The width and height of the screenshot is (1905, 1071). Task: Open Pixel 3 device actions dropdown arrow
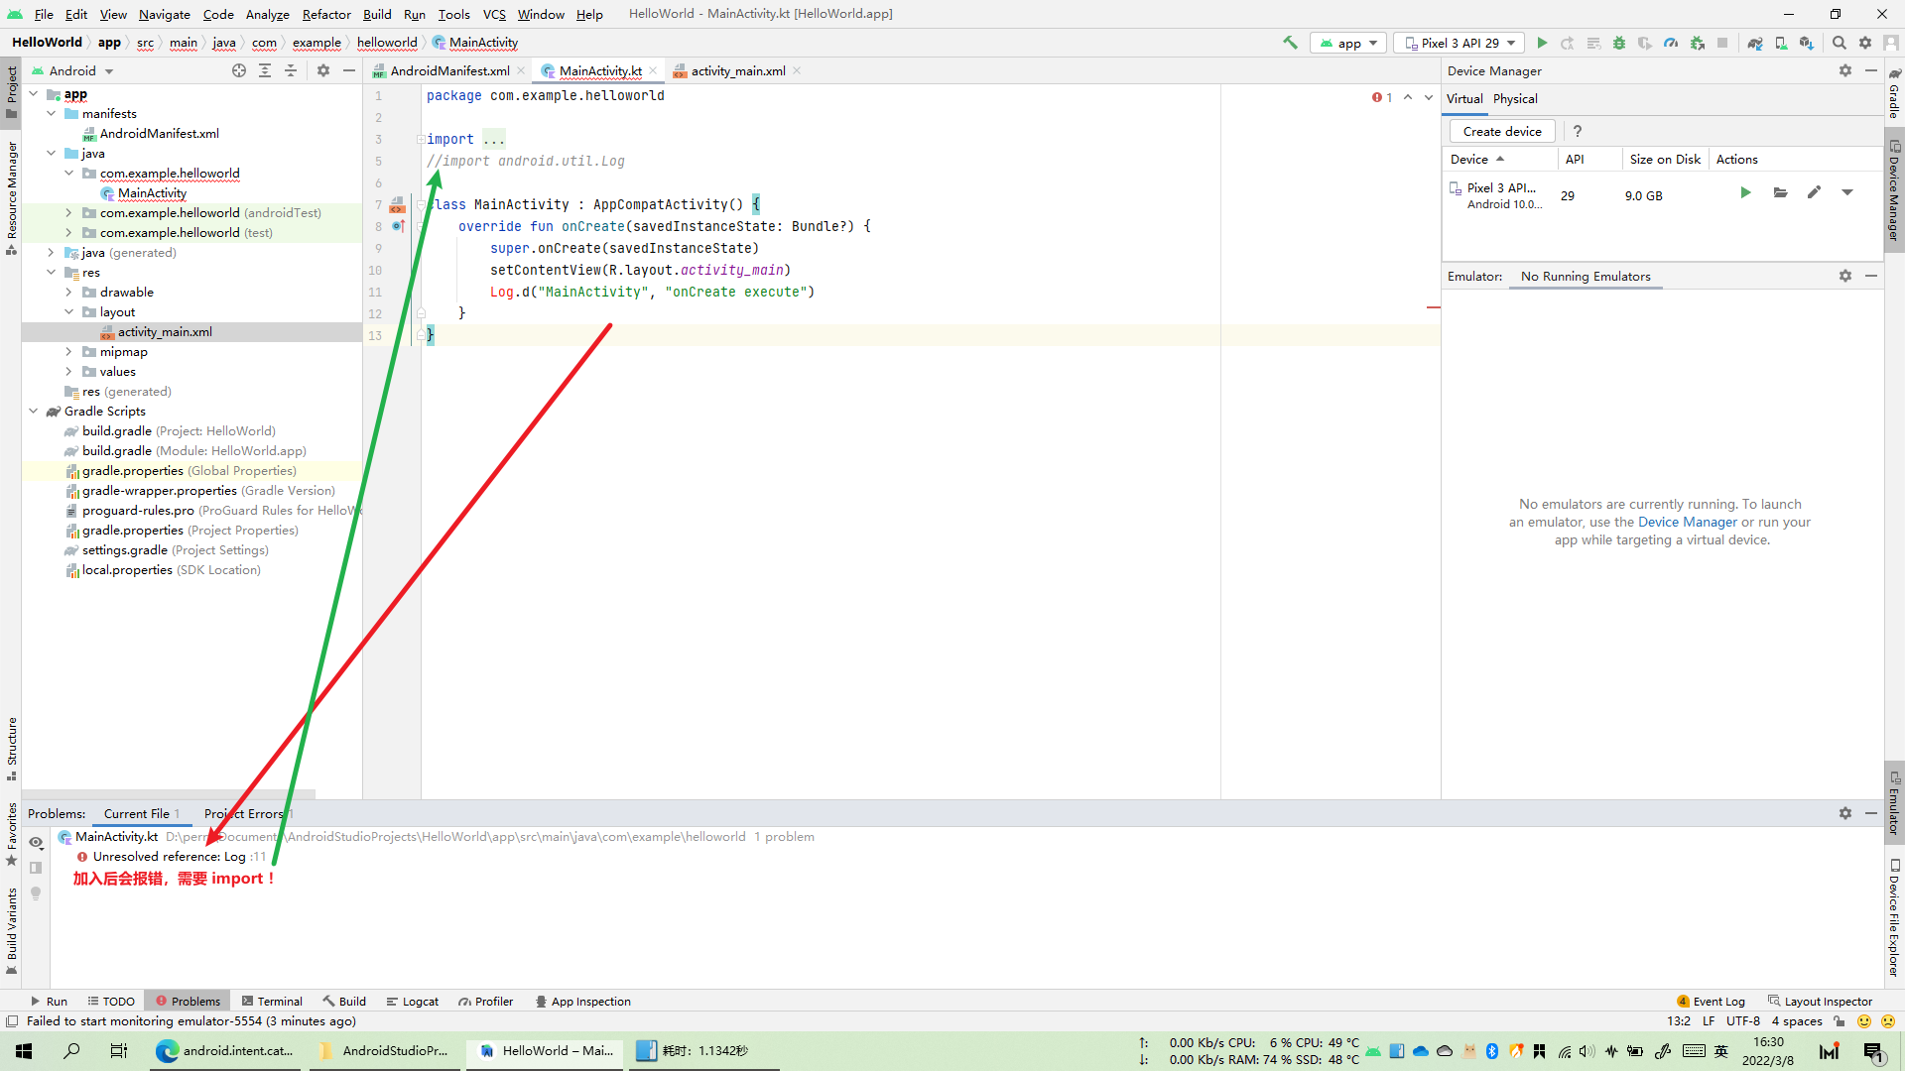(1847, 193)
